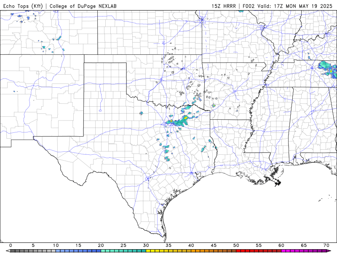337x253 pixels.
Task: Select the "15Z HRRR" model run text
Action: (x=224, y=6)
